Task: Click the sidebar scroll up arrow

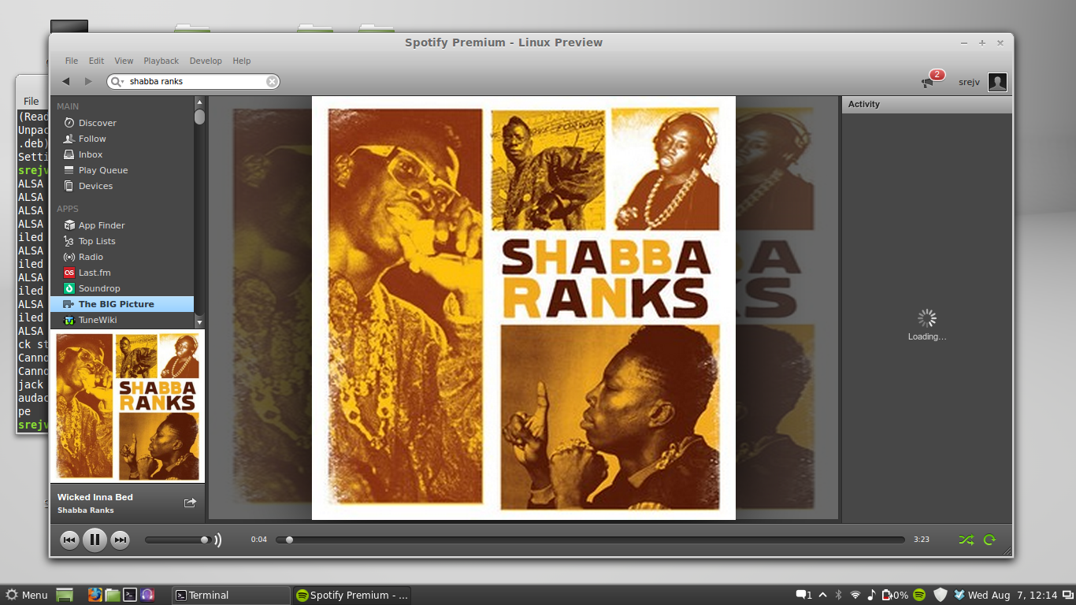Action: [x=199, y=102]
